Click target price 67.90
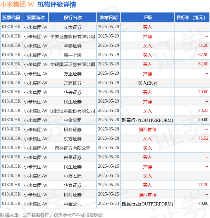 point(203,55)
